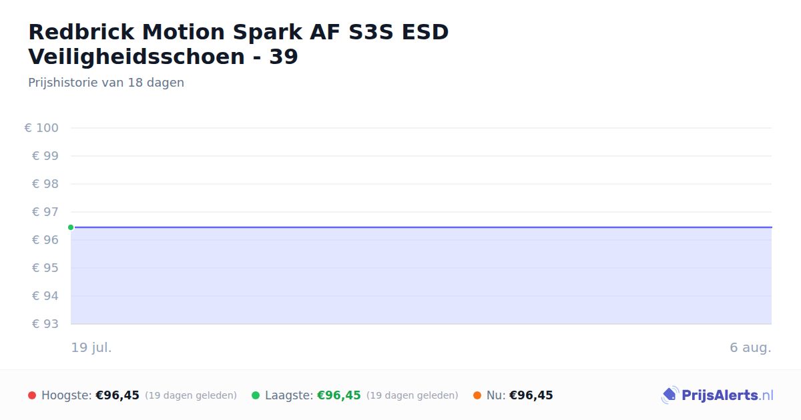Click the orange Nu indicator dot

pyautogui.click(x=477, y=395)
